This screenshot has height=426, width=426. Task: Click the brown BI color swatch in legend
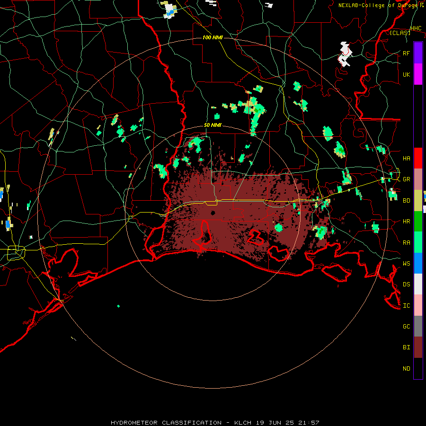point(418,347)
